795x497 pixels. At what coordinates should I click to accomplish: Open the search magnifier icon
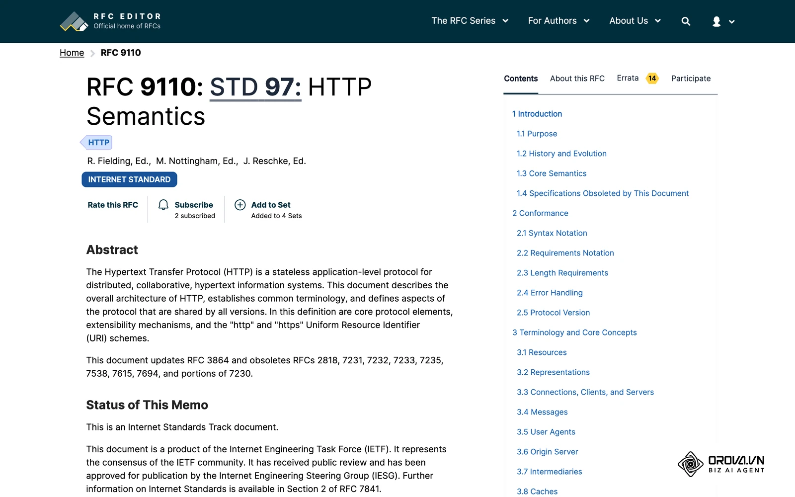tap(686, 21)
